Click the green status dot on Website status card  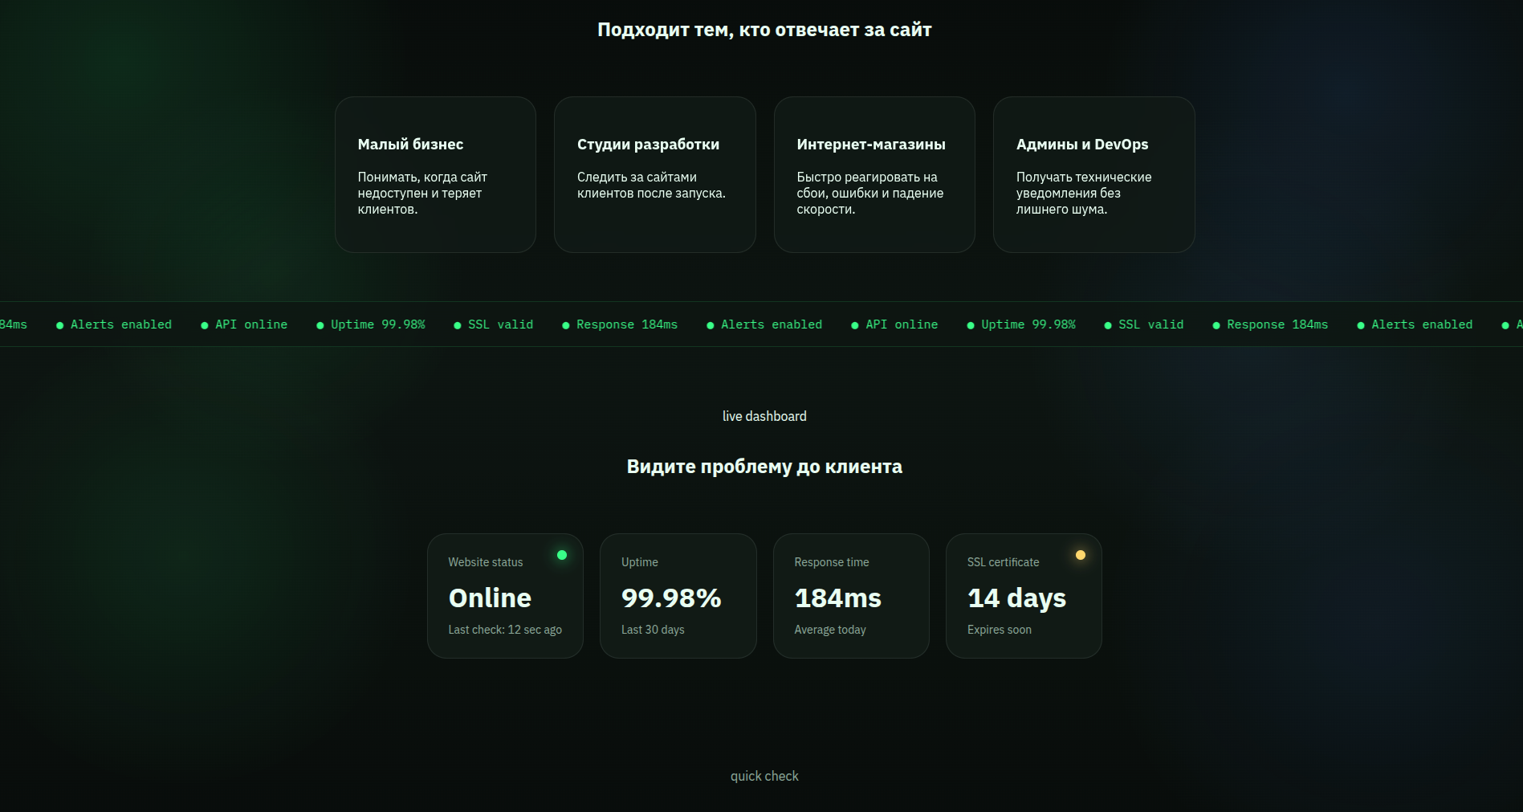pos(562,555)
